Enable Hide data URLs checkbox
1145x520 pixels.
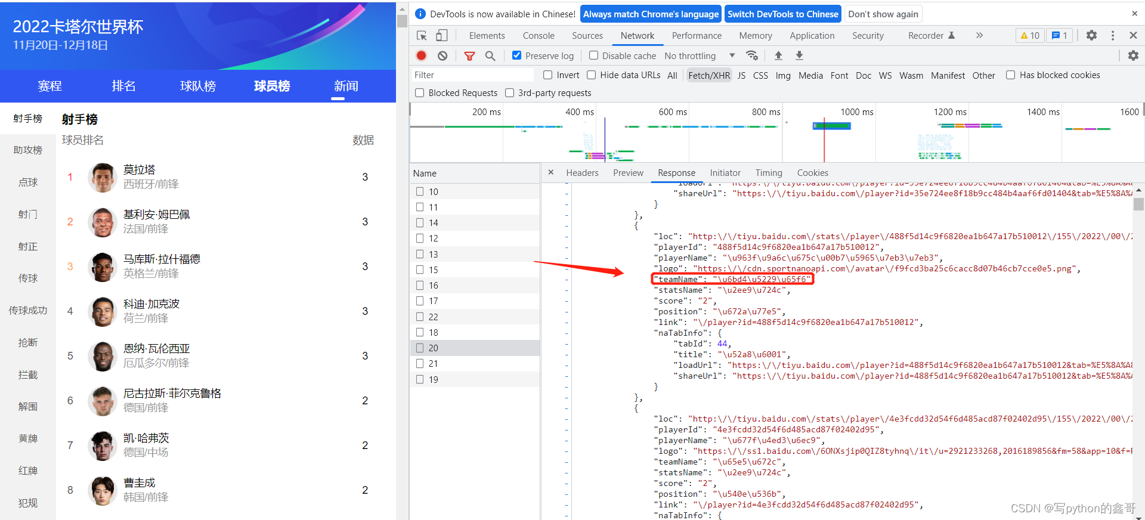tap(591, 75)
